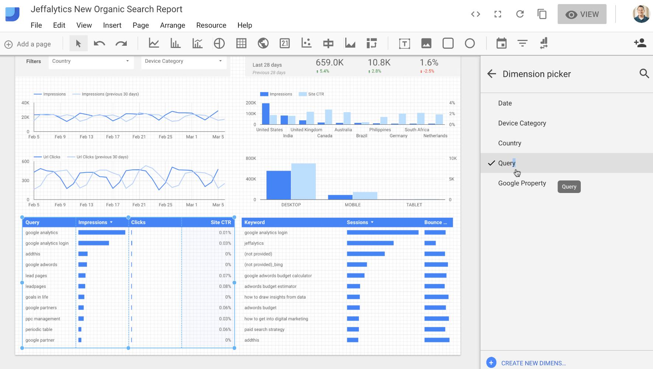Open the Device Category filter dropdown
Image resolution: width=653 pixels, height=369 pixels.
tap(184, 61)
